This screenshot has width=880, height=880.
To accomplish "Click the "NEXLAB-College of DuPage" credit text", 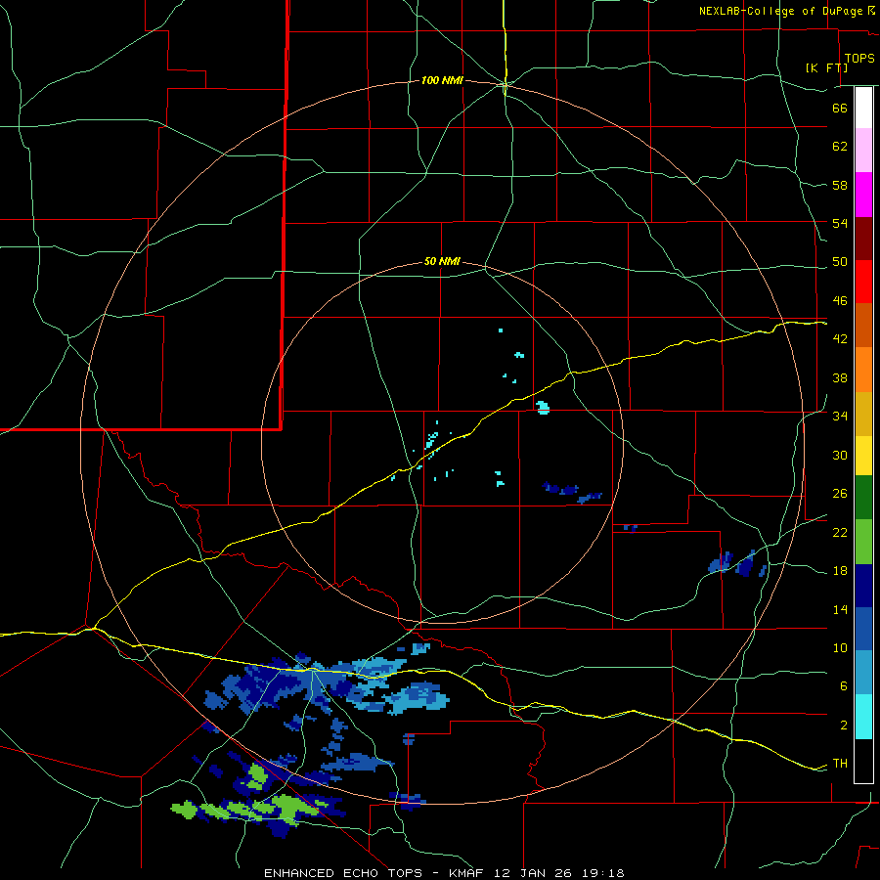I will click(x=782, y=11).
